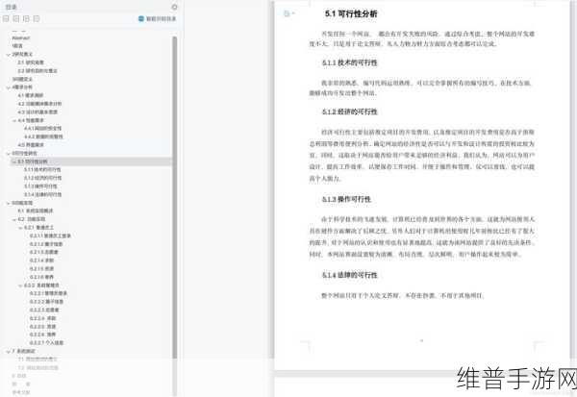Image resolution: width=577 pixels, height=397 pixels.
Task: Open outline entry 6.2.1.5
Action: click(42, 269)
